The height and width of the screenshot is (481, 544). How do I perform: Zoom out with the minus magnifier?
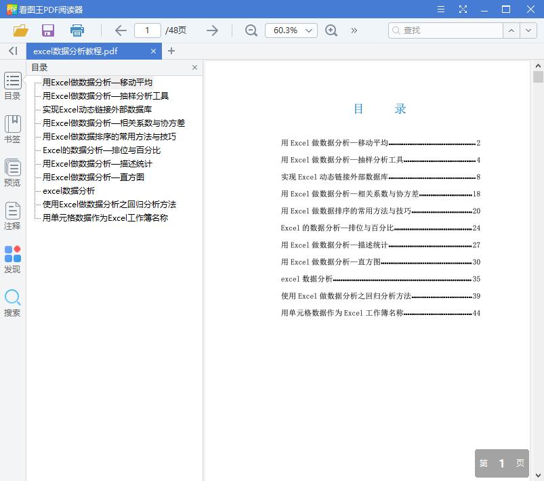click(x=251, y=30)
